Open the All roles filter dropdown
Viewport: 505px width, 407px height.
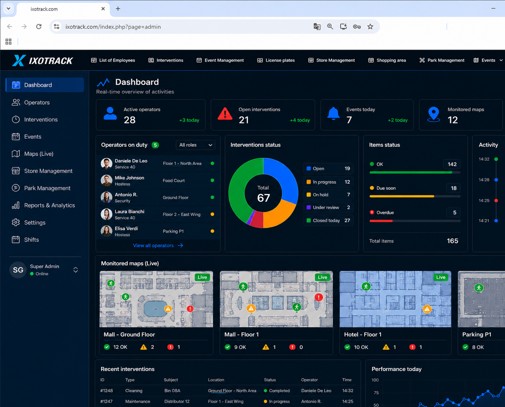click(x=196, y=145)
